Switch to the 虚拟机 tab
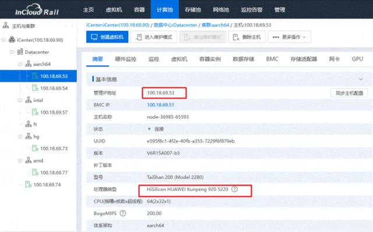 click(x=180, y=59)
